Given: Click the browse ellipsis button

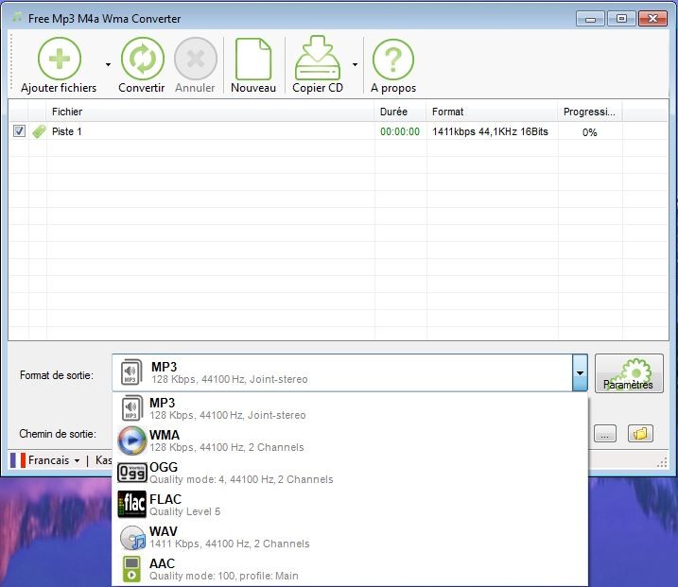Looking at the screenshot, I should [606, 434].
